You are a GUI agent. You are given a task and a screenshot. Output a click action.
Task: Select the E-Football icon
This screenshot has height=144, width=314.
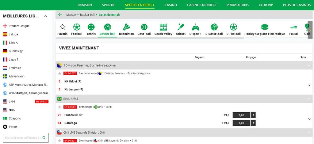[x=233, y=27]
